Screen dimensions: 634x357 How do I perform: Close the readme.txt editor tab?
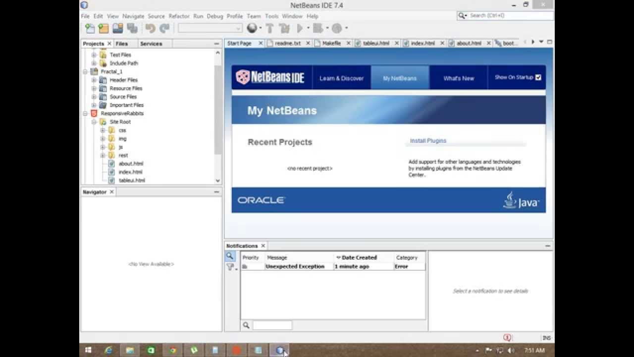click(x=308, y=43)
